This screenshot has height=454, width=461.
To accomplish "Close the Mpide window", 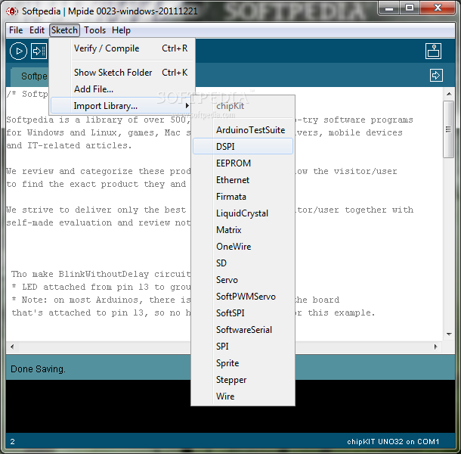I will (438, 8).
